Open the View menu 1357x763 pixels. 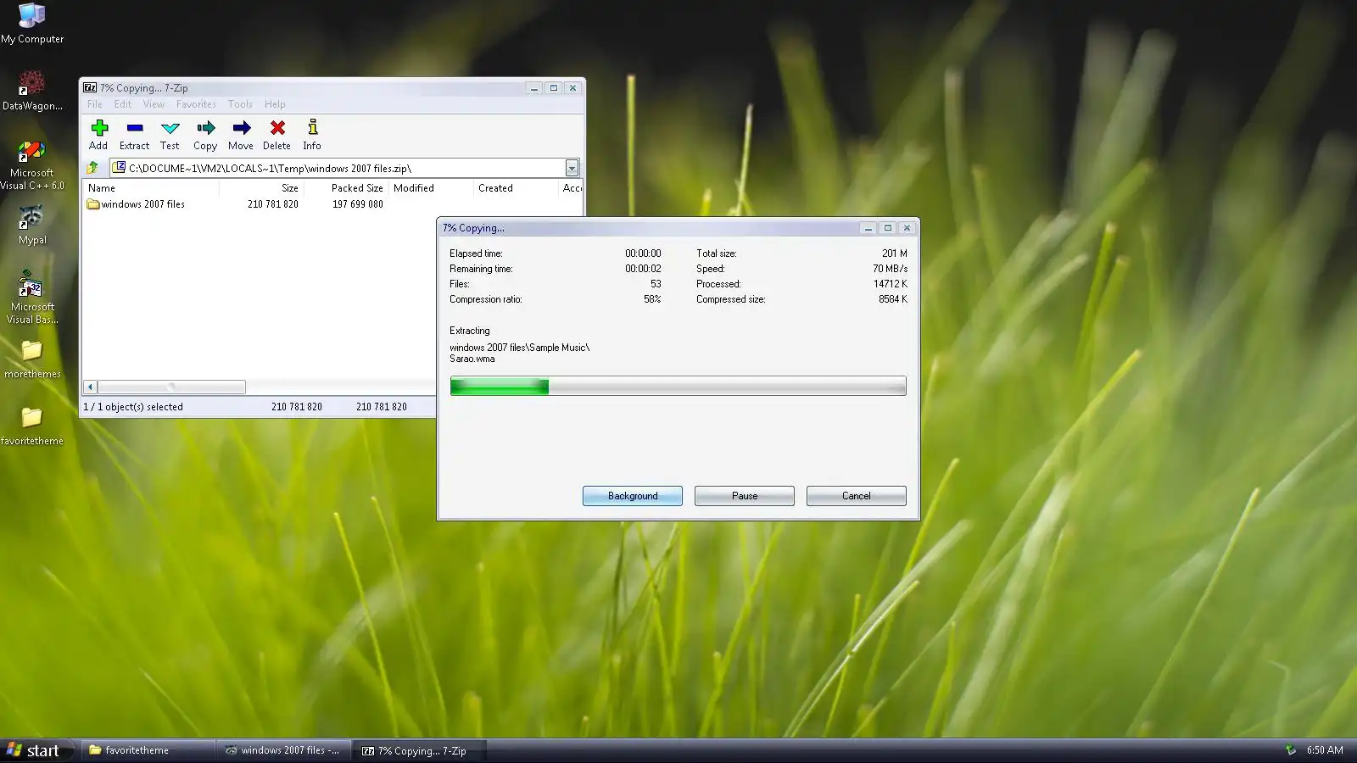pos(154,104)
